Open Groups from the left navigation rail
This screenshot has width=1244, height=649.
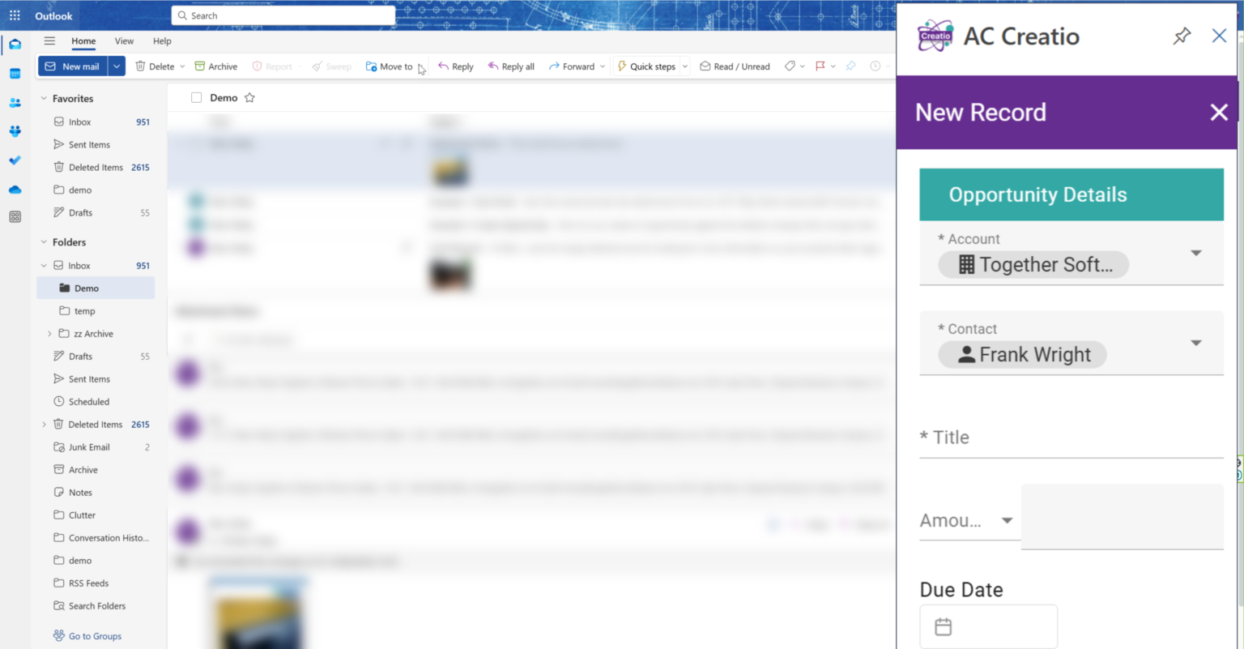coord(15,130)
